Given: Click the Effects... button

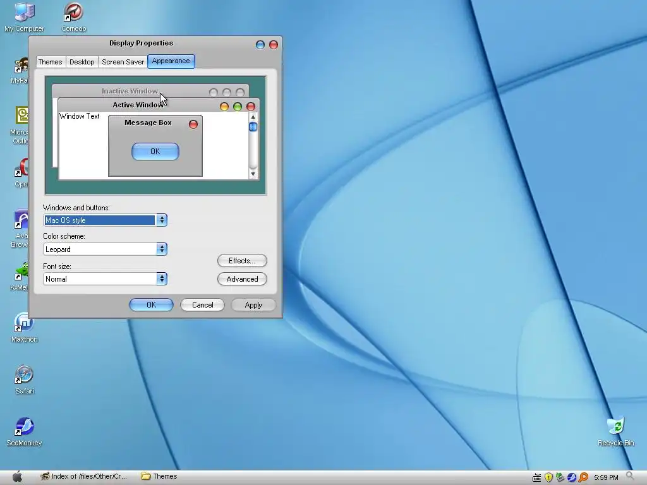Looking at the screenshot, I should tap(242, 261).
